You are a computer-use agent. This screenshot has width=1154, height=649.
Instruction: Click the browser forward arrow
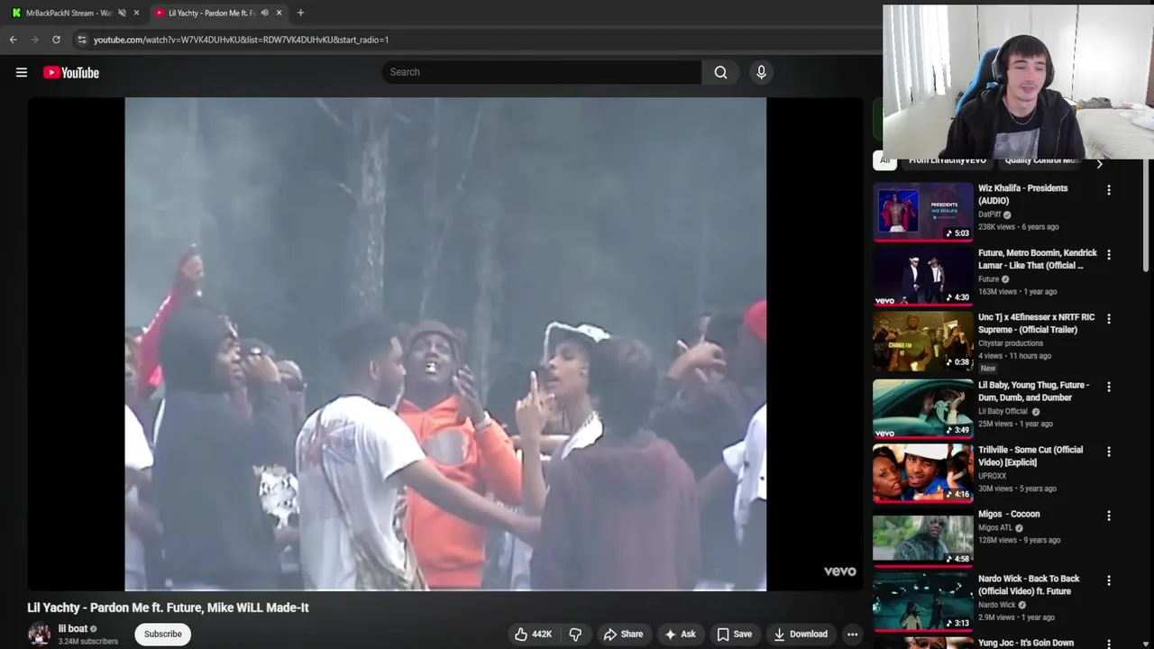(34, 40)
